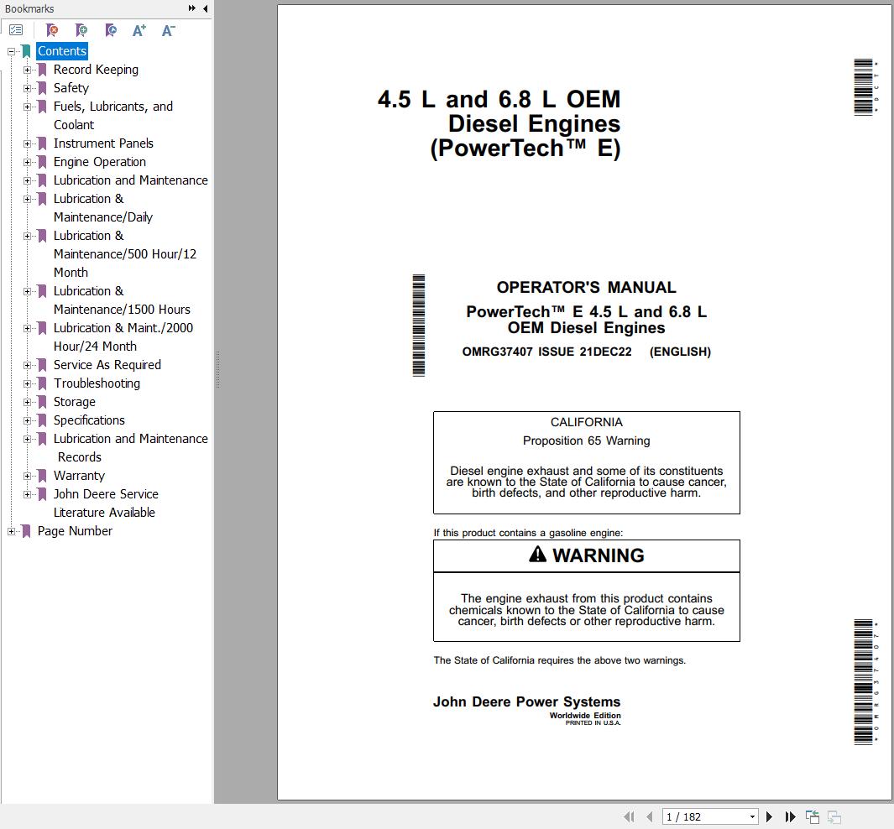Image resolution: width=894 pixels, height=829 pixels.
Task: Expand the Warranty bookmark node
Action: pyautogui.click(x=27, y=476)
